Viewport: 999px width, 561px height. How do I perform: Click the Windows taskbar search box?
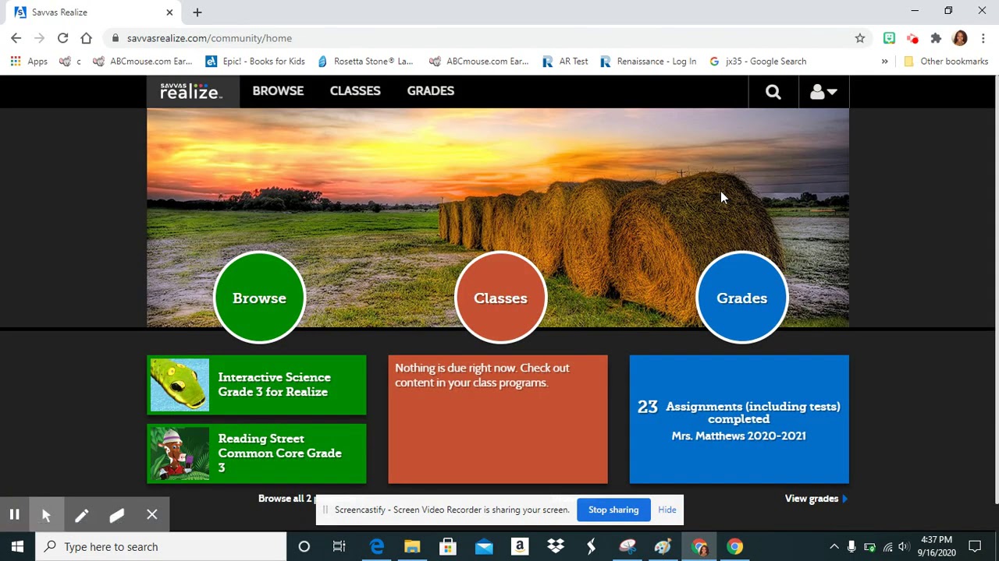tap(162, 547)
